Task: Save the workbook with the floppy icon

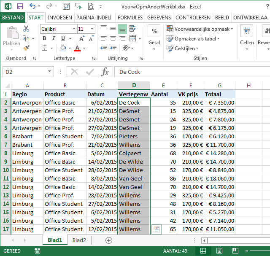Action: (x=20, y=7)
